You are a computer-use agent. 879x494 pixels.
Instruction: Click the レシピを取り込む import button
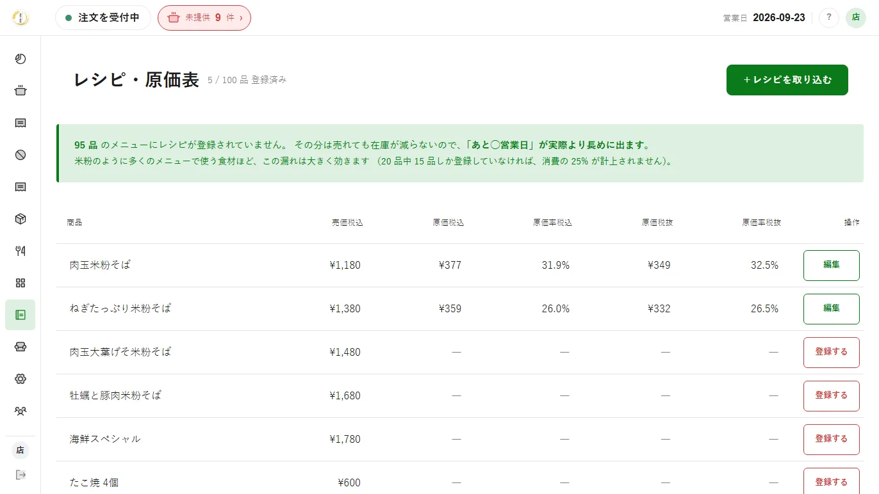[x=787, y=80]
